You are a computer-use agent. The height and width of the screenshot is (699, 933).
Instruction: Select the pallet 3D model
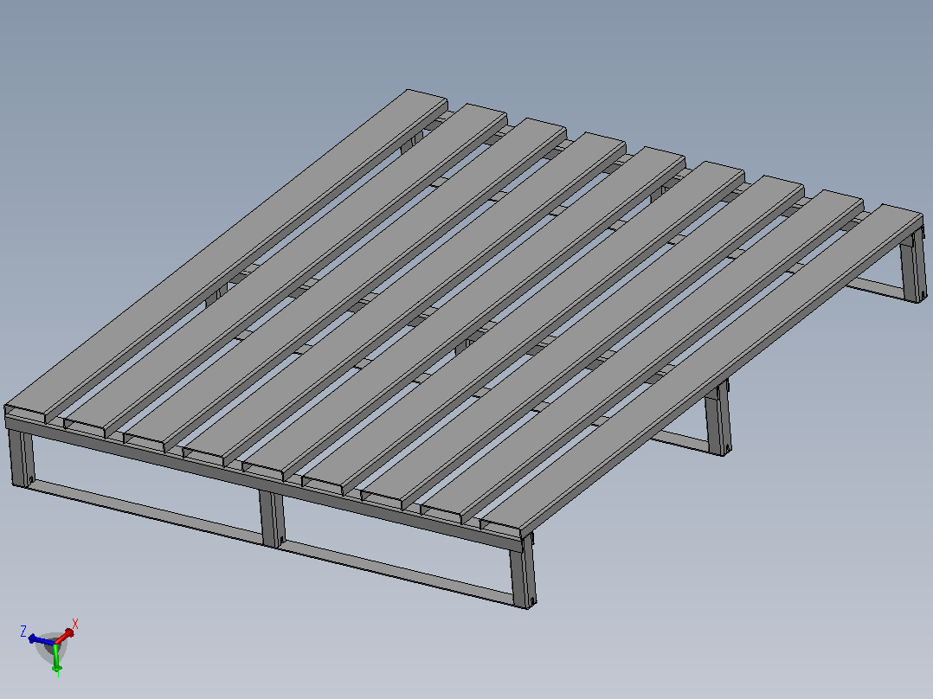[x=464, y=349]
